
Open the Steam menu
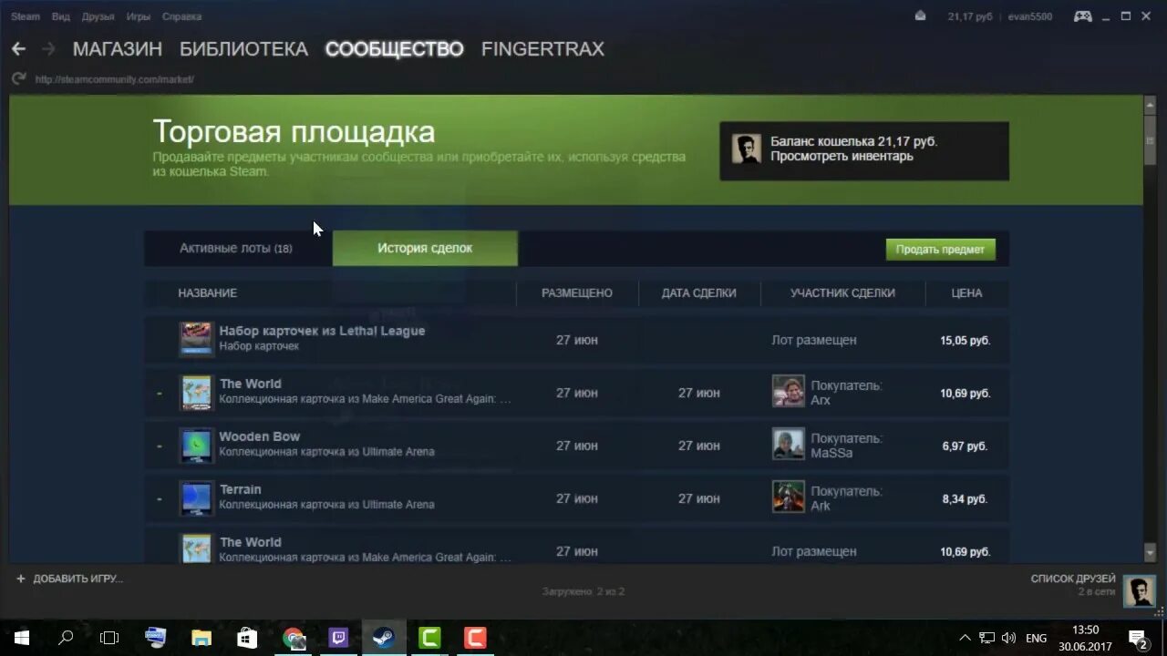26,16
